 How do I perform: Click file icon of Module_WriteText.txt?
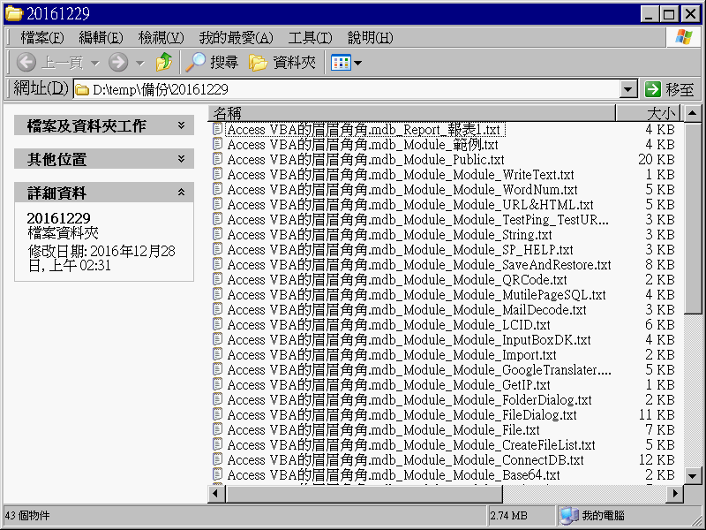pos(217,175)
